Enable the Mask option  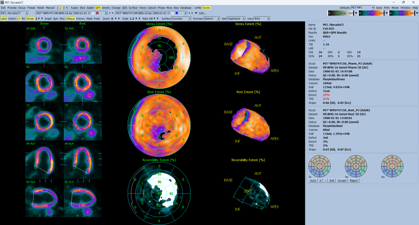[x=89, y=18]
